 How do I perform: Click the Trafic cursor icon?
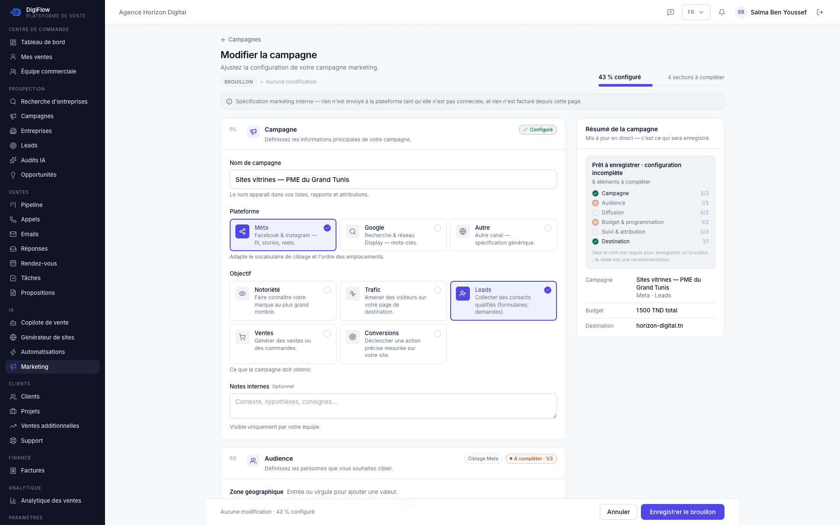point(353,294)
